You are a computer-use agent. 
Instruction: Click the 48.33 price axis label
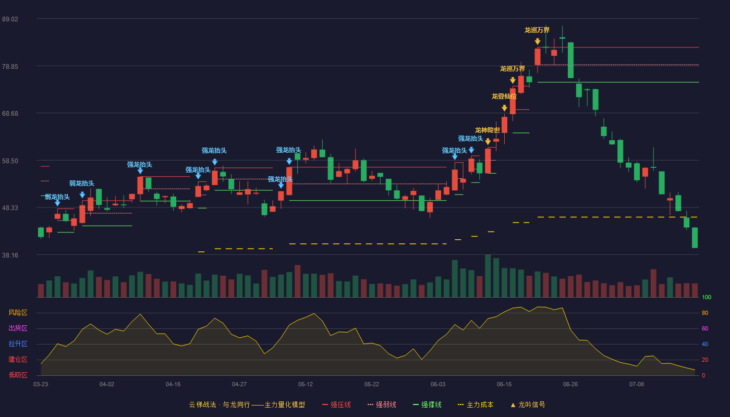[10, 208]
